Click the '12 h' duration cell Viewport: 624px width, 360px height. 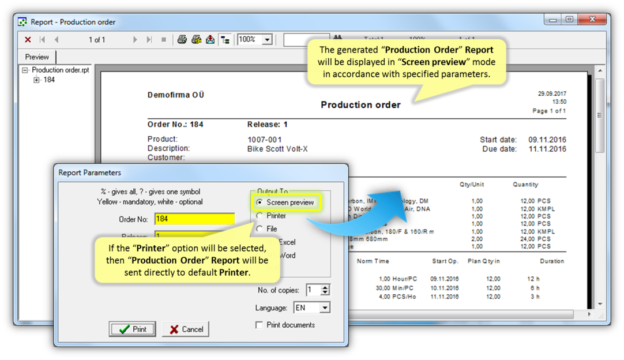[533, 279]
